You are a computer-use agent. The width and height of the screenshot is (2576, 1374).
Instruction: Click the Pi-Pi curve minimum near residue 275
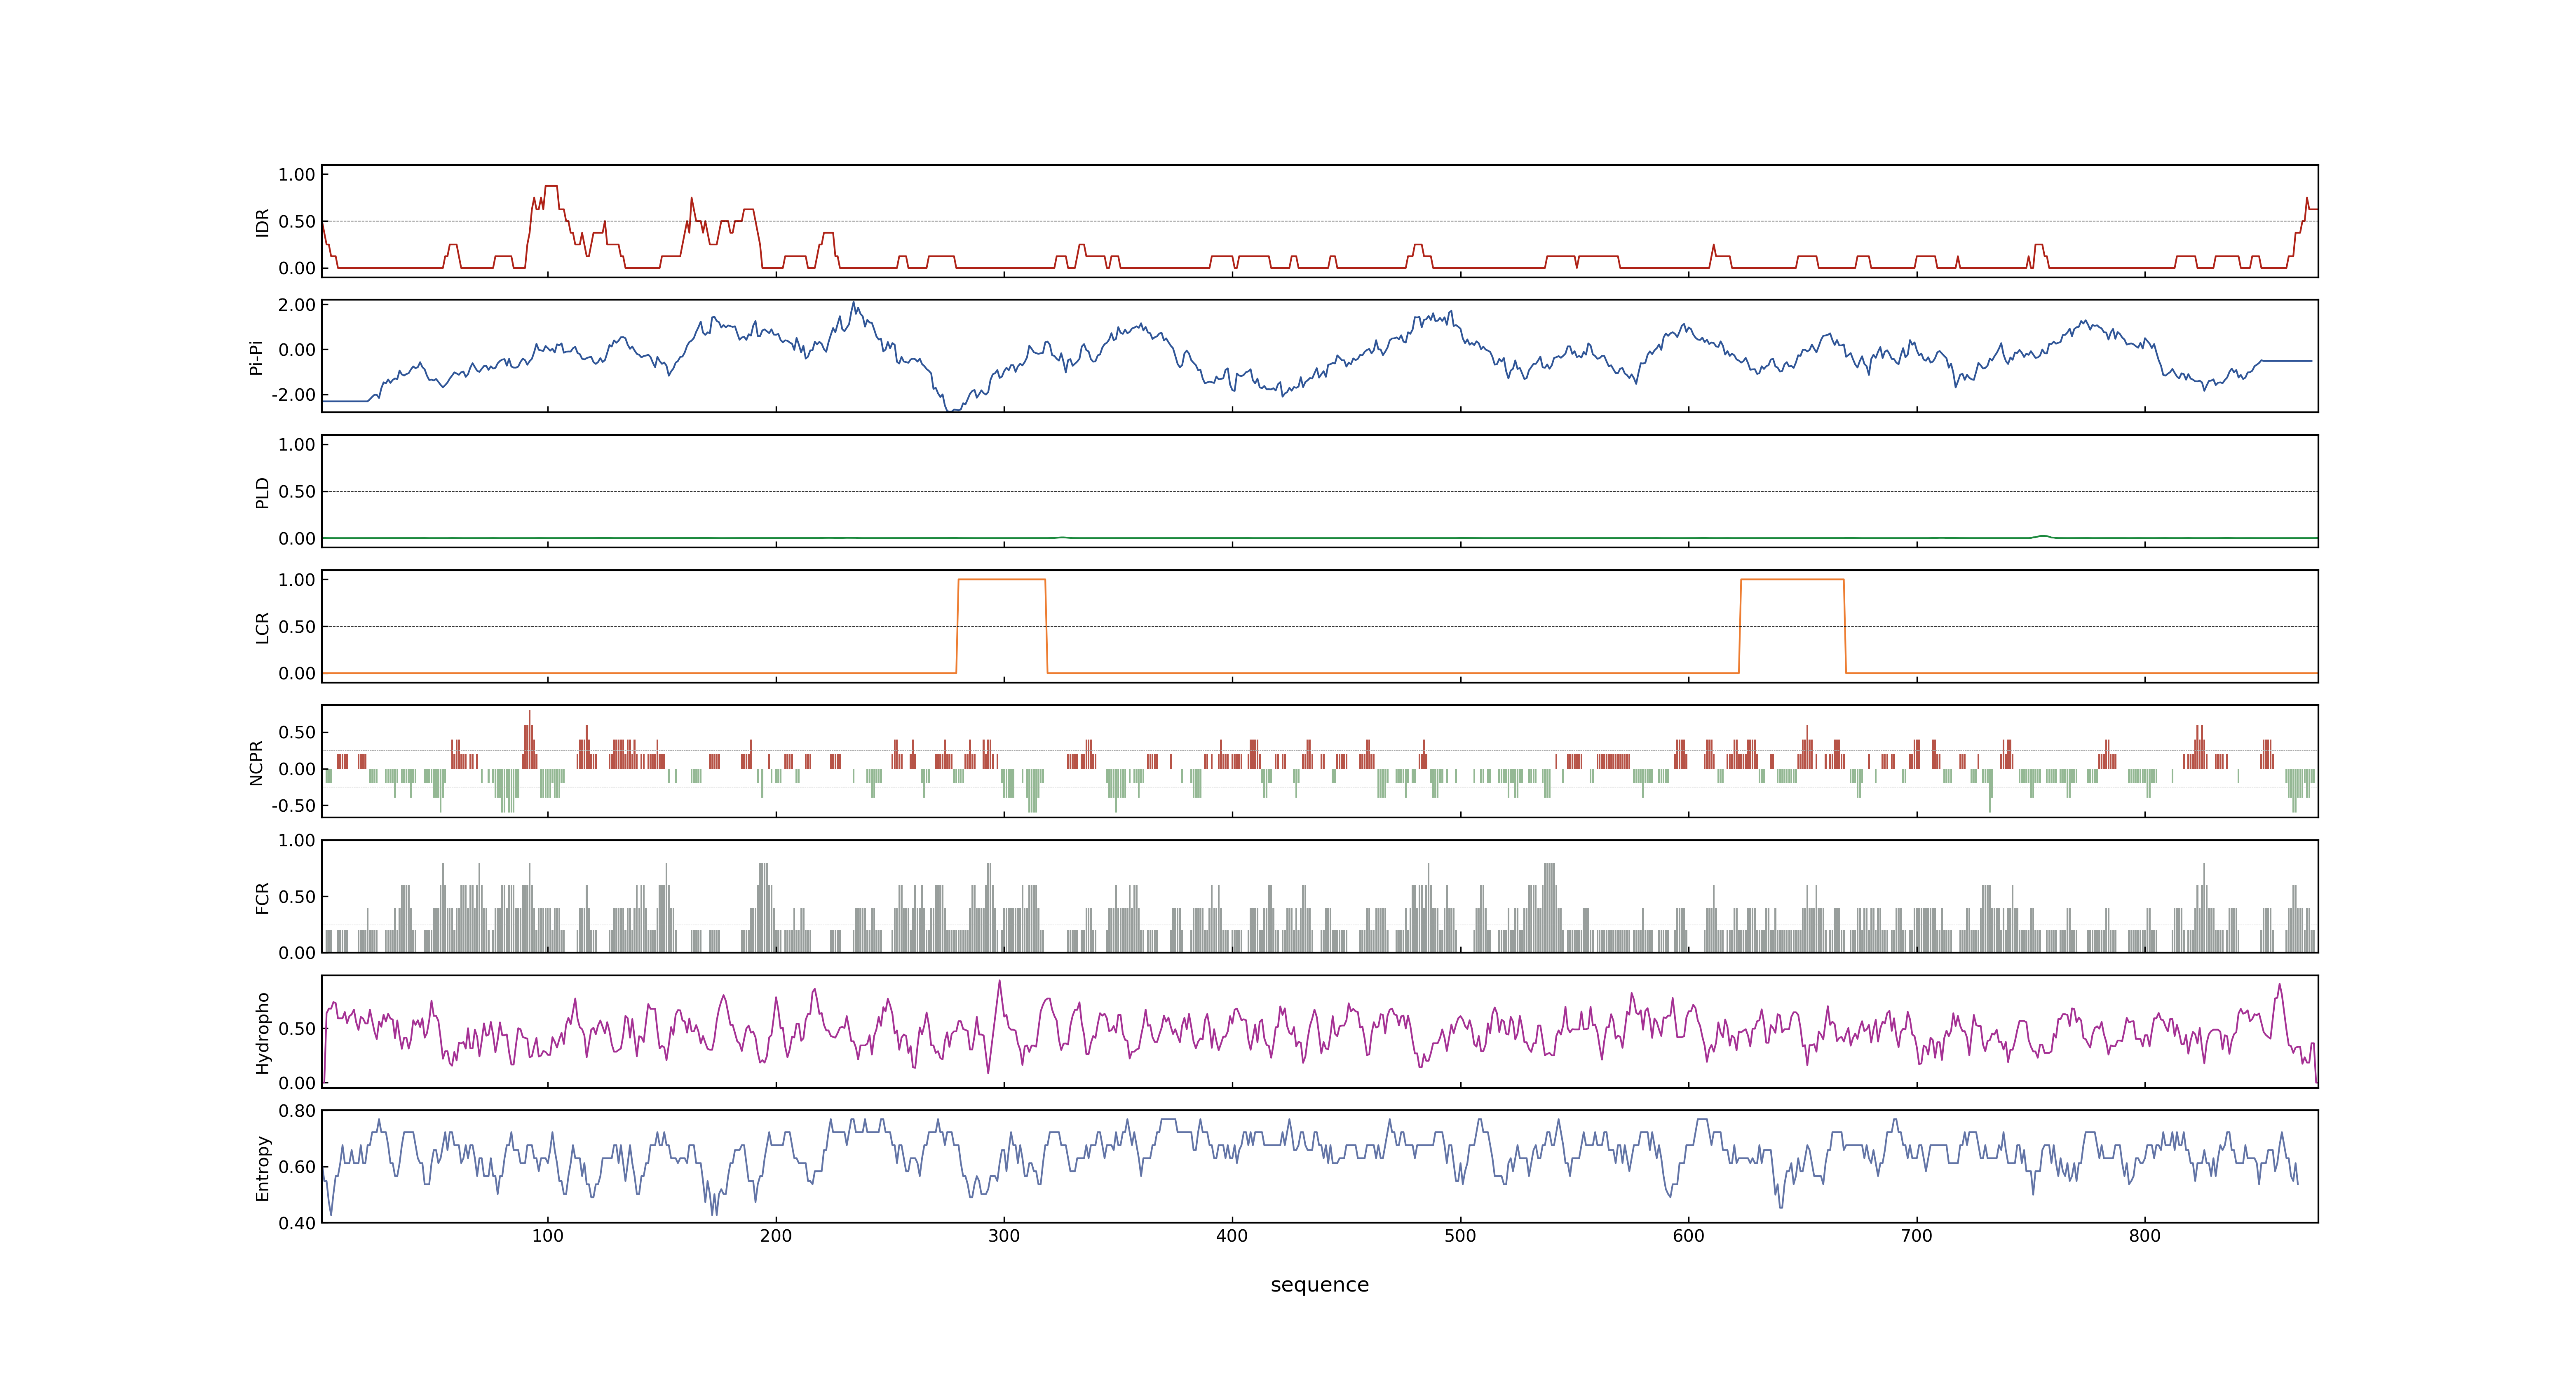[x=952, y=410]
